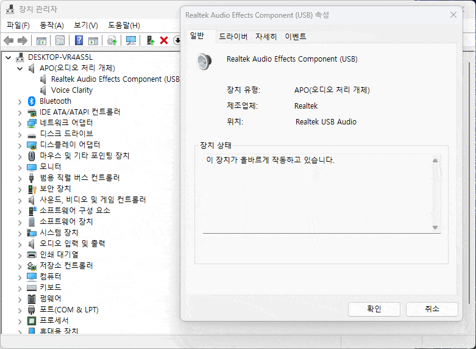Image resolution: width=476 pixels, height=349 pixels.
Task: Open the 파일(F) menu
Action: tap(18, 25)
